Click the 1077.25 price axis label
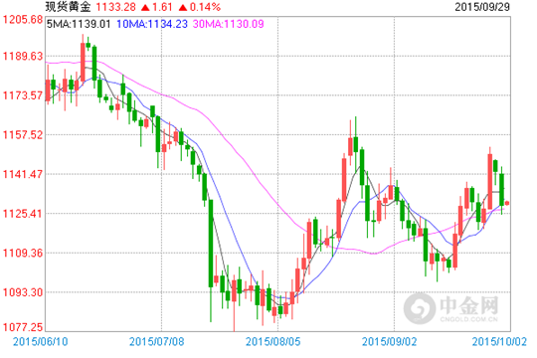This screenshot has width=537, height=358. 23,327
